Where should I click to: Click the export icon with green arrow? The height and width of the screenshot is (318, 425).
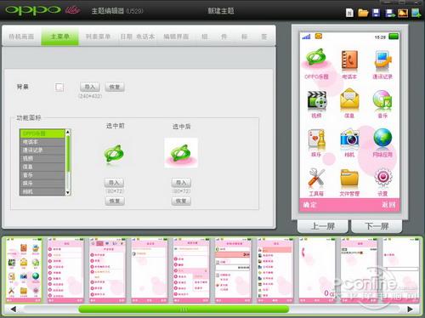click(x=416, y=13)
